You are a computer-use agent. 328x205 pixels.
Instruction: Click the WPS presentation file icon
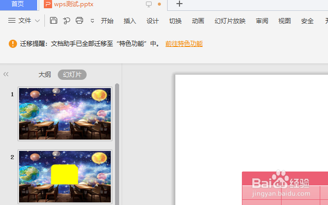tap(47, 4)
